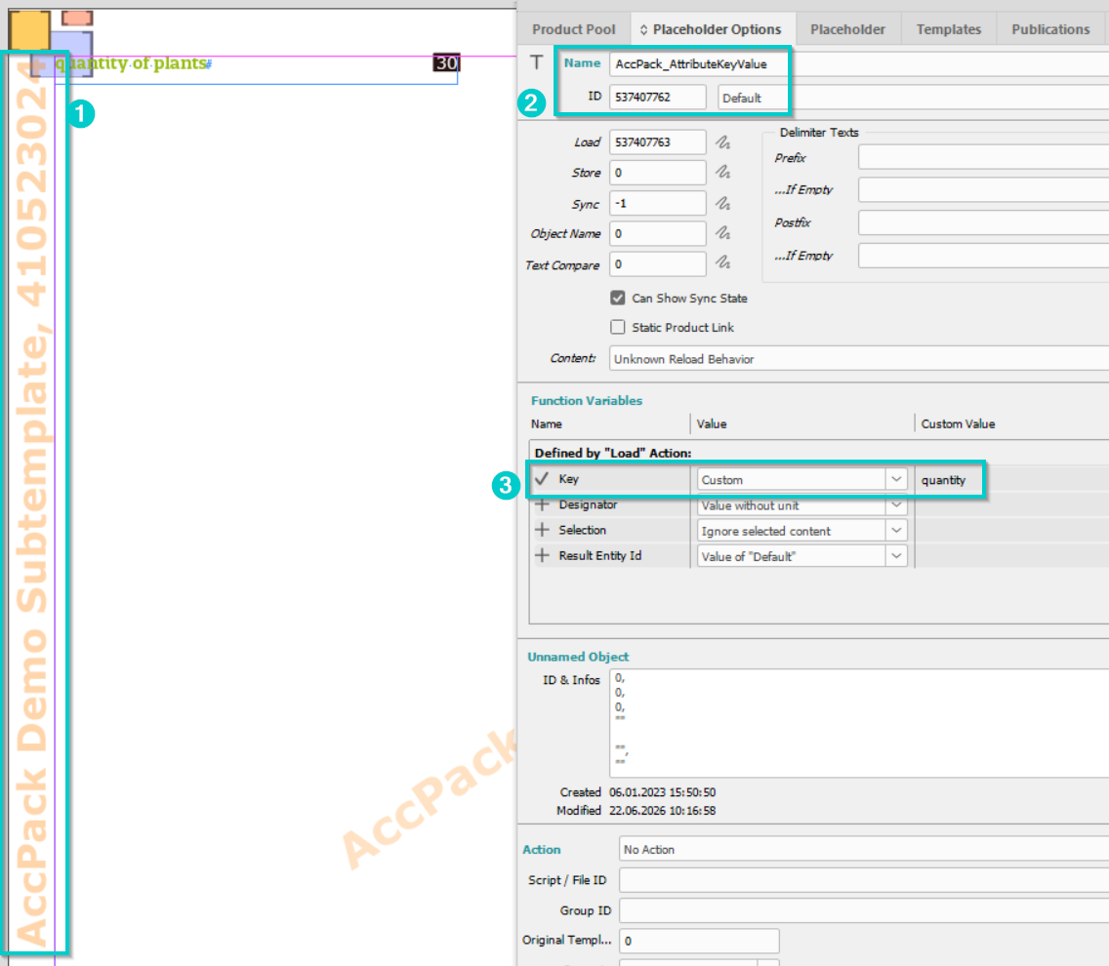1109x966 pixels.
Task: Click the salmon frame icon in document
Action: [x=77, y=18]
